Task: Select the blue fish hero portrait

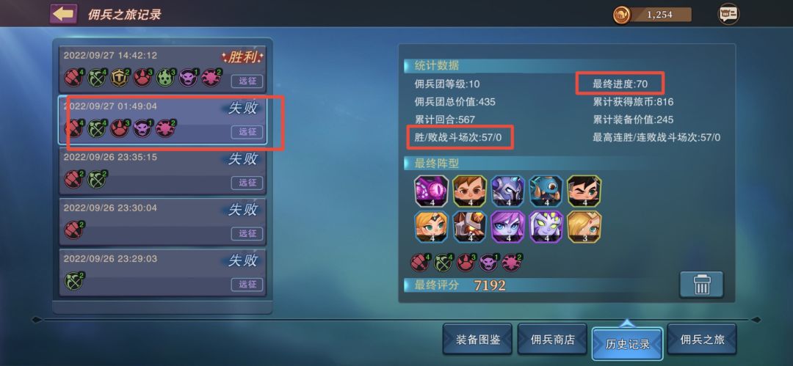Action: (x=546, y=191)
